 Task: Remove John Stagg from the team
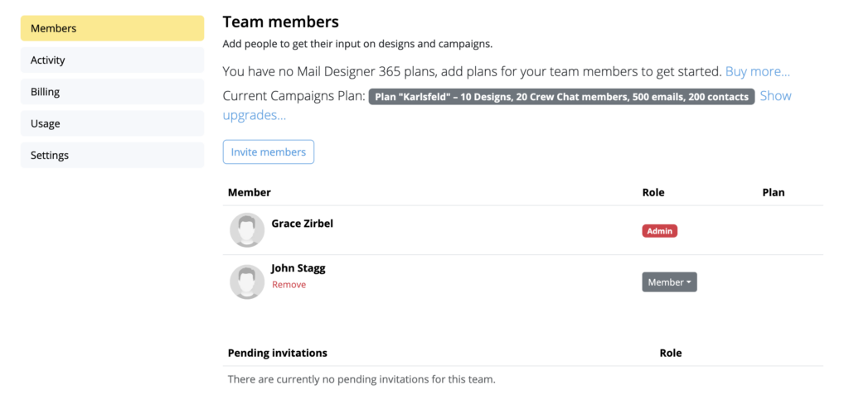(x=289, y=284)
